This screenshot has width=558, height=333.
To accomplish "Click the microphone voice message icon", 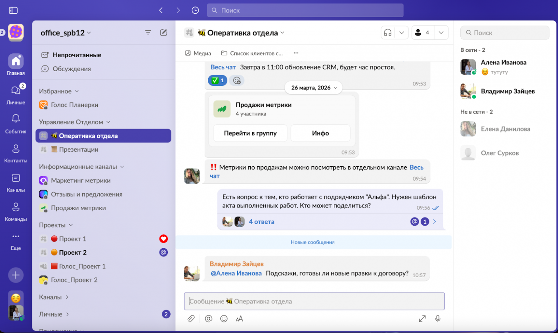I will [x=437, y=319].
